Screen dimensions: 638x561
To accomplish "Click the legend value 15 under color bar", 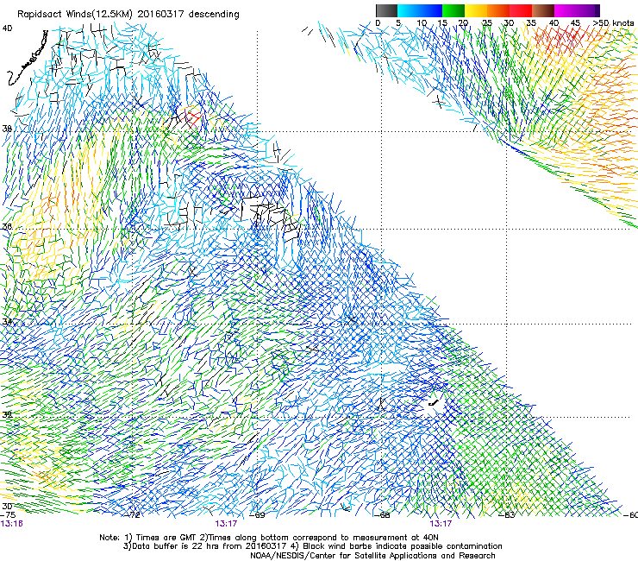I will pyautogui.click(x=442, y=23).
